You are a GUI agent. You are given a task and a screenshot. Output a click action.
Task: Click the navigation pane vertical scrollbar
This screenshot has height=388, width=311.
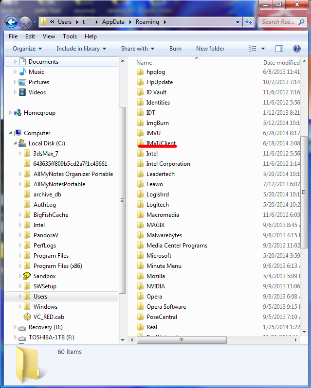click(122, 200)
